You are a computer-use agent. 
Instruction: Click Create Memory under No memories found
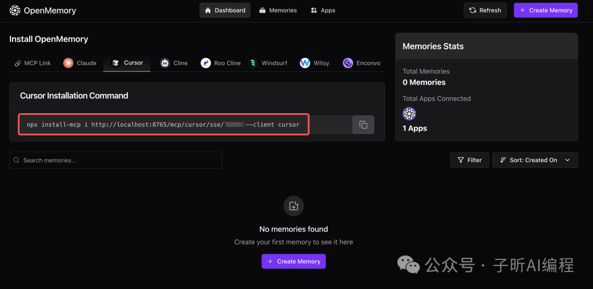294,262
